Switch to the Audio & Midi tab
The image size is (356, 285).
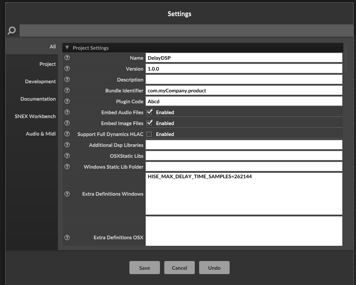[x=31, y=134]
